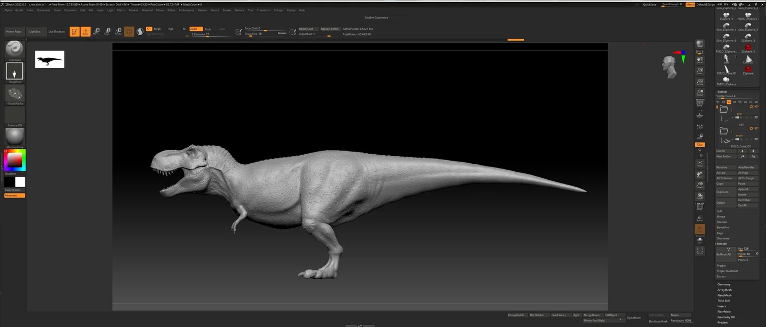Toggle the Persp perspective button
The width and height of the screenshot is (766, 327).
(700, 102)
